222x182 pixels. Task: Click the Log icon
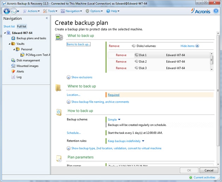tap(13, 77)
